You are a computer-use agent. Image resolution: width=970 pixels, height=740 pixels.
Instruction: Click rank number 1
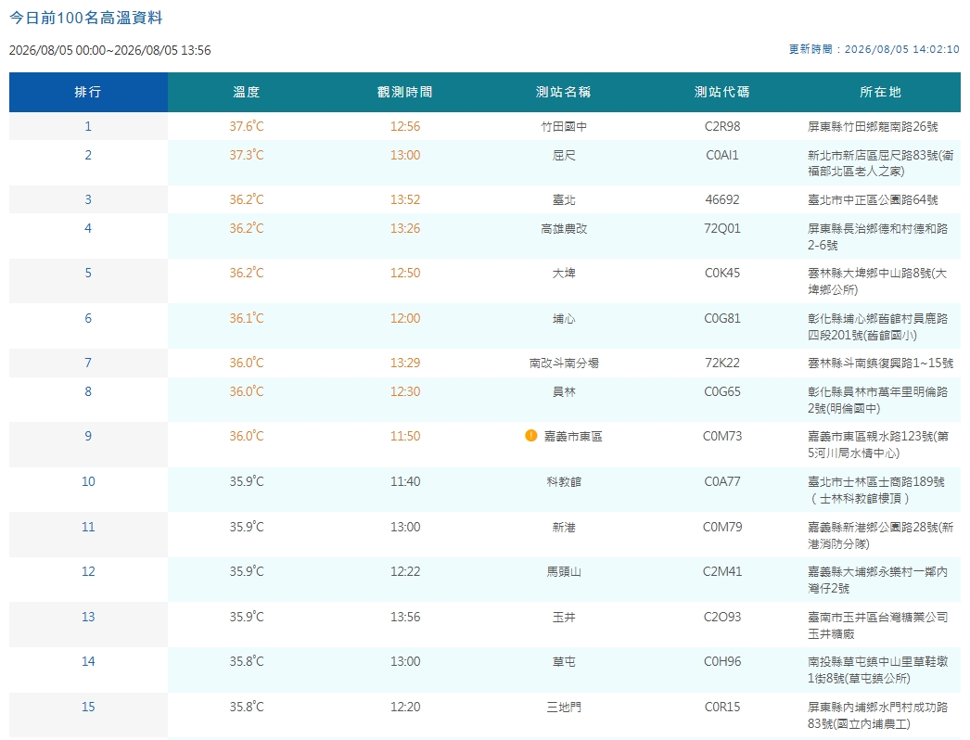88,126
